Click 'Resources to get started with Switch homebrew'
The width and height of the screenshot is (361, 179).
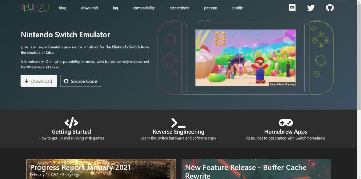coord(286,138)
